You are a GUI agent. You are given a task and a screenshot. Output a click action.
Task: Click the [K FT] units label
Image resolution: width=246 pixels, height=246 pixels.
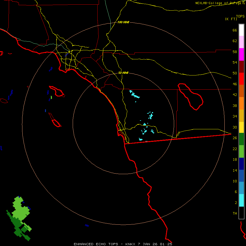231,19
